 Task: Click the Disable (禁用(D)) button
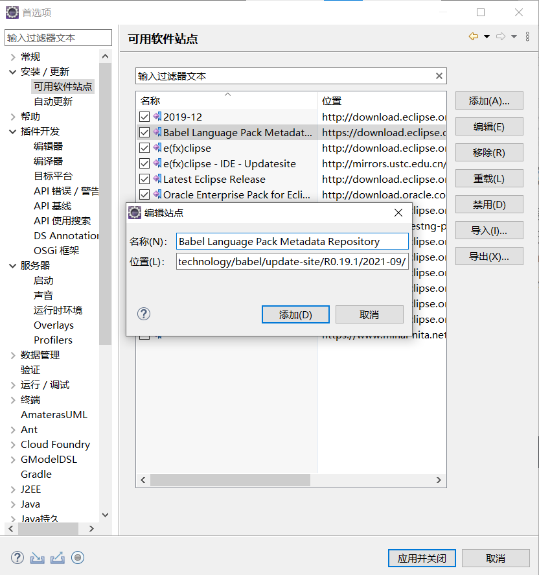tap(489, 204)
